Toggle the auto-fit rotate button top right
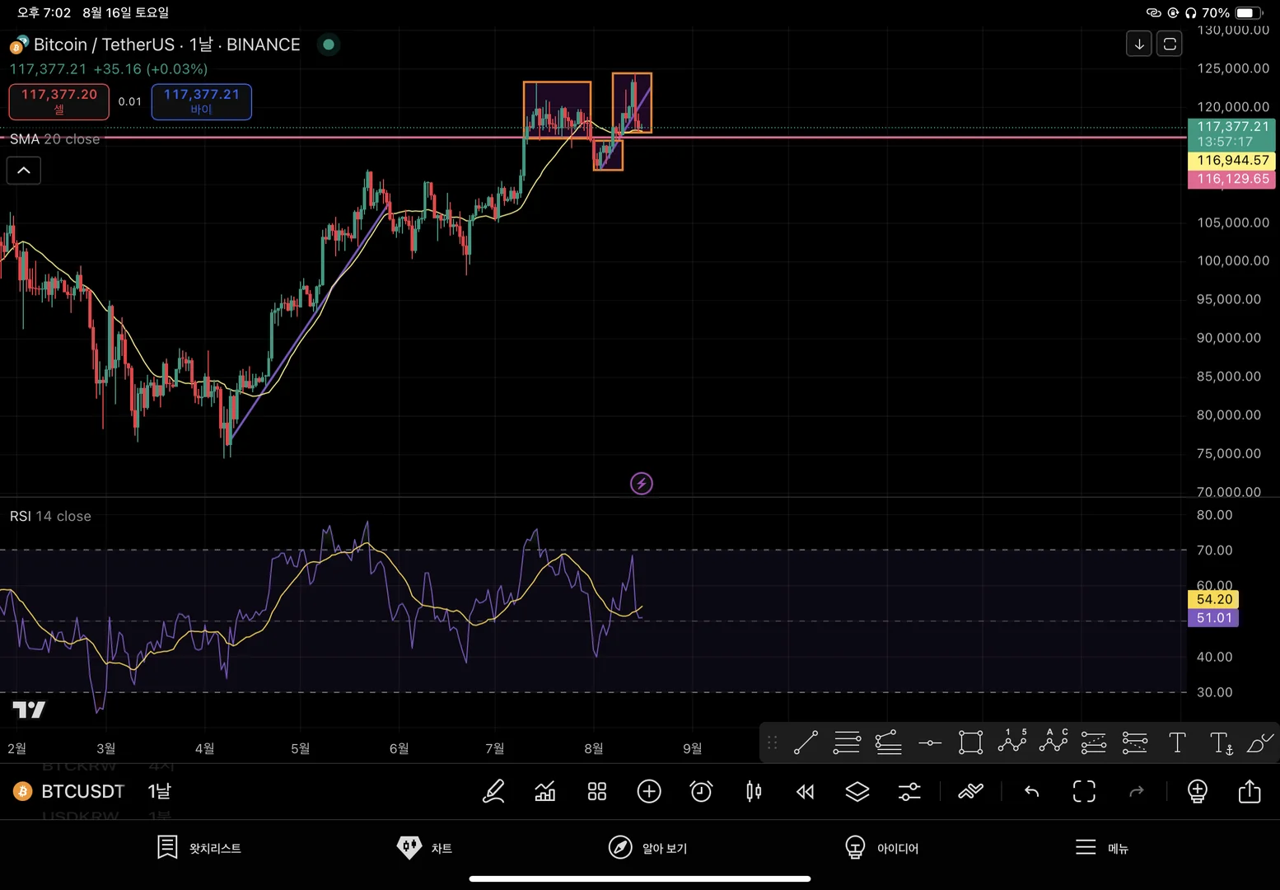The height and width of the screenshot is (890, 1280). [x=1170, y=44]
